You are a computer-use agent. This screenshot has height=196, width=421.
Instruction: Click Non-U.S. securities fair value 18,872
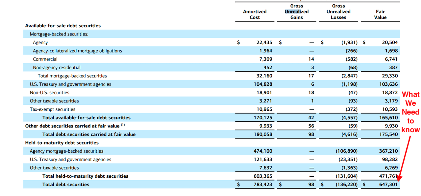coord(390,93)
